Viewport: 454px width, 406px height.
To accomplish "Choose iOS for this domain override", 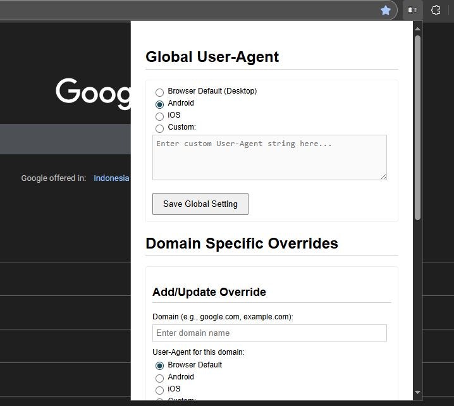I will coord(159,390).
